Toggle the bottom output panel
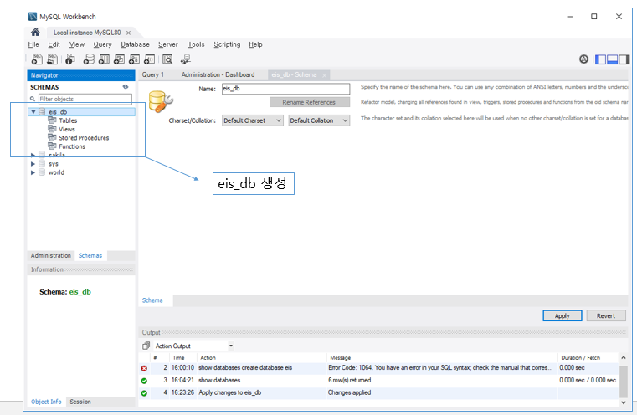This screenshot has height=415, width=637. click(612, 59)
